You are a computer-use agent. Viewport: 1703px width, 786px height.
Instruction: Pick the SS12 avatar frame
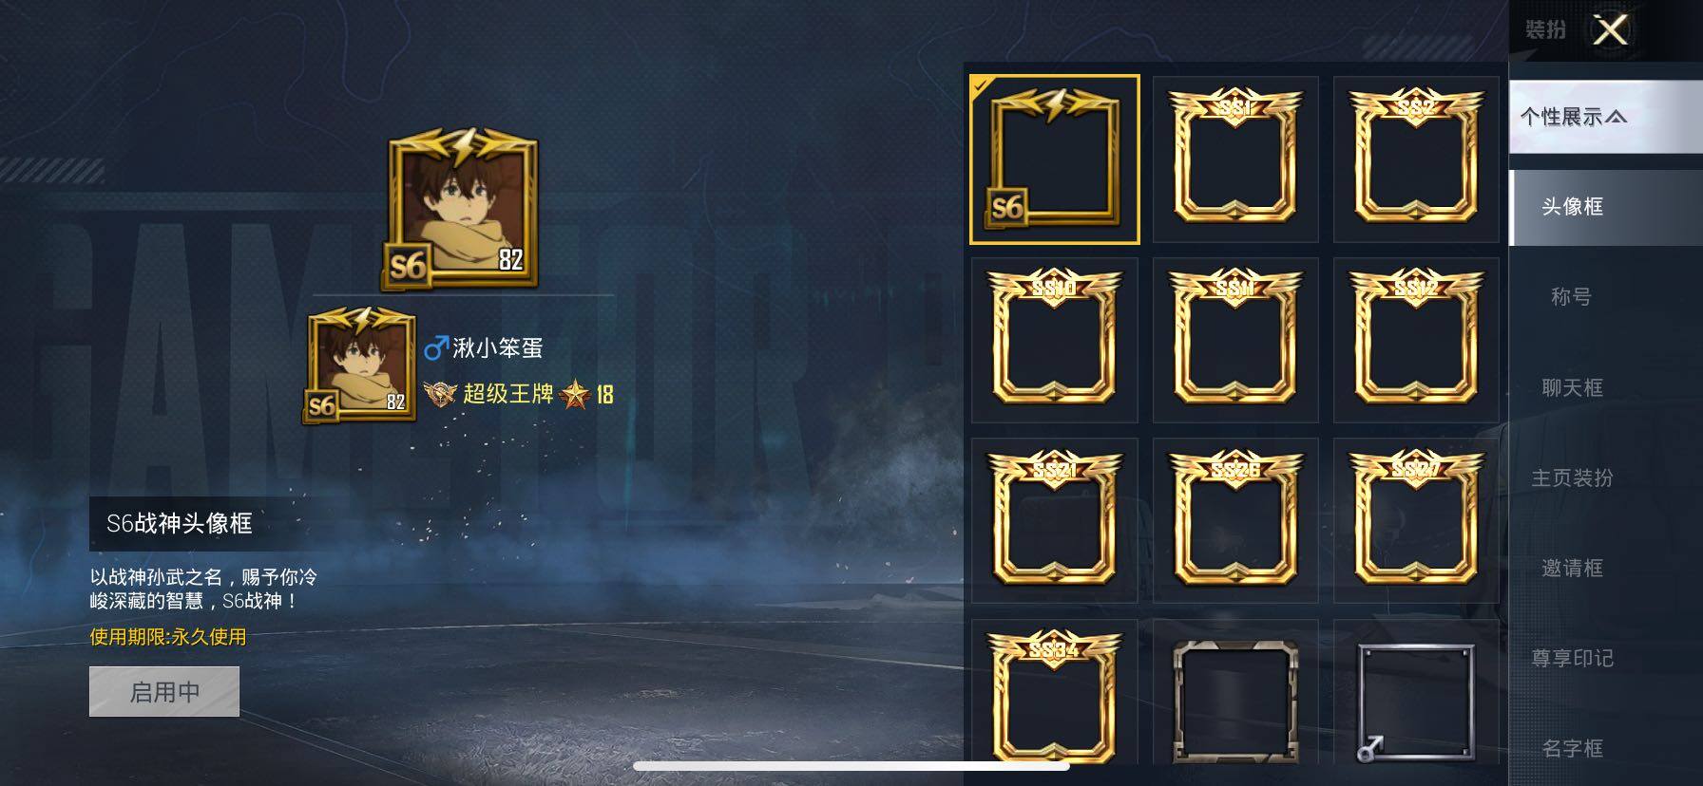[1416, 340]
